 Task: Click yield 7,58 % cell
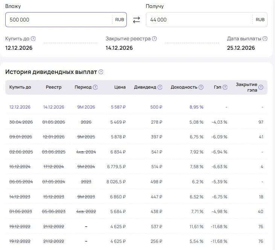point(197,167)
